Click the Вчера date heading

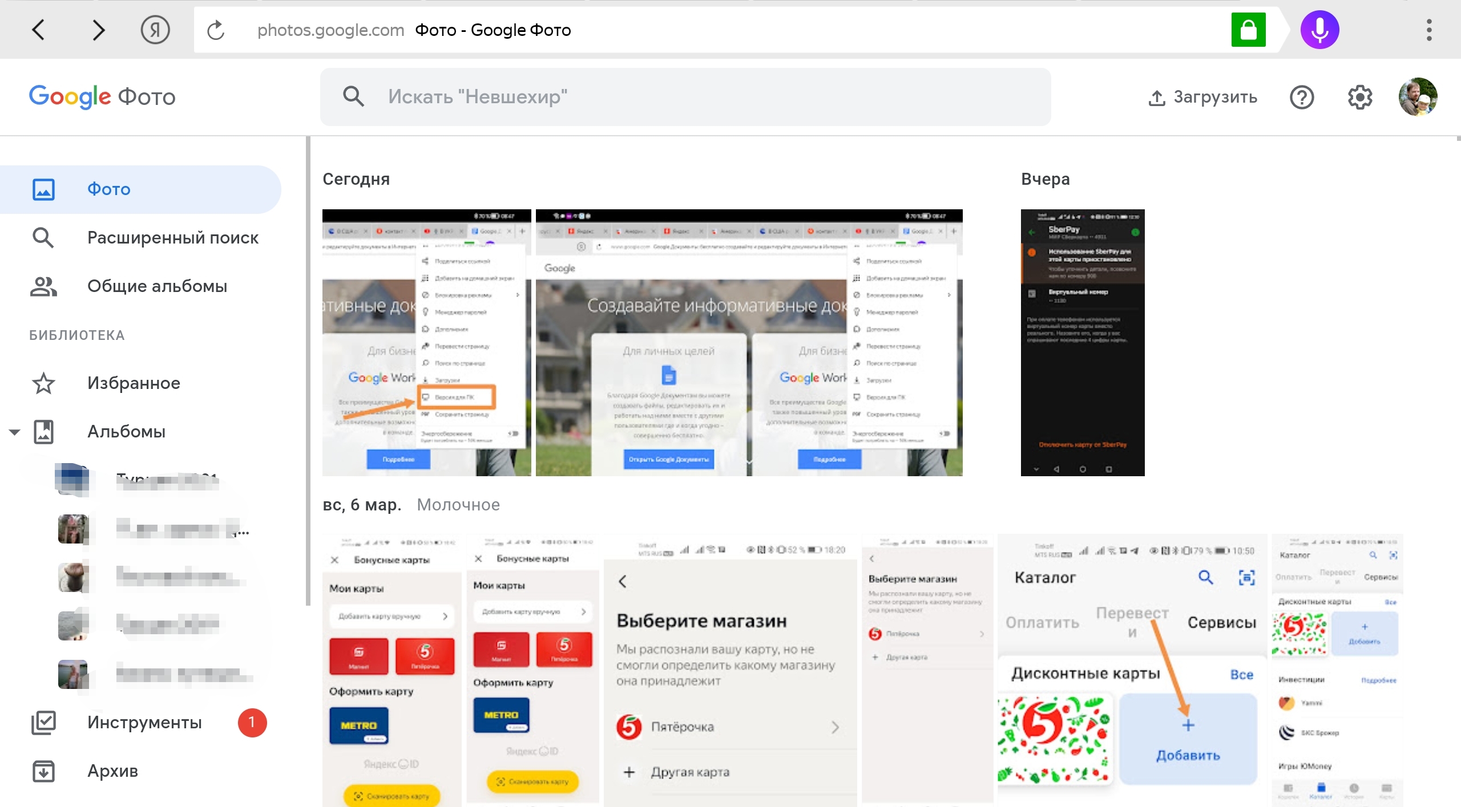tap(1045, 179)
